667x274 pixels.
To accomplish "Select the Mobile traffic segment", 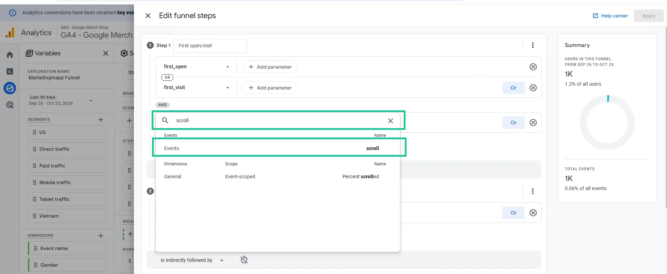I will click(67, 182).
